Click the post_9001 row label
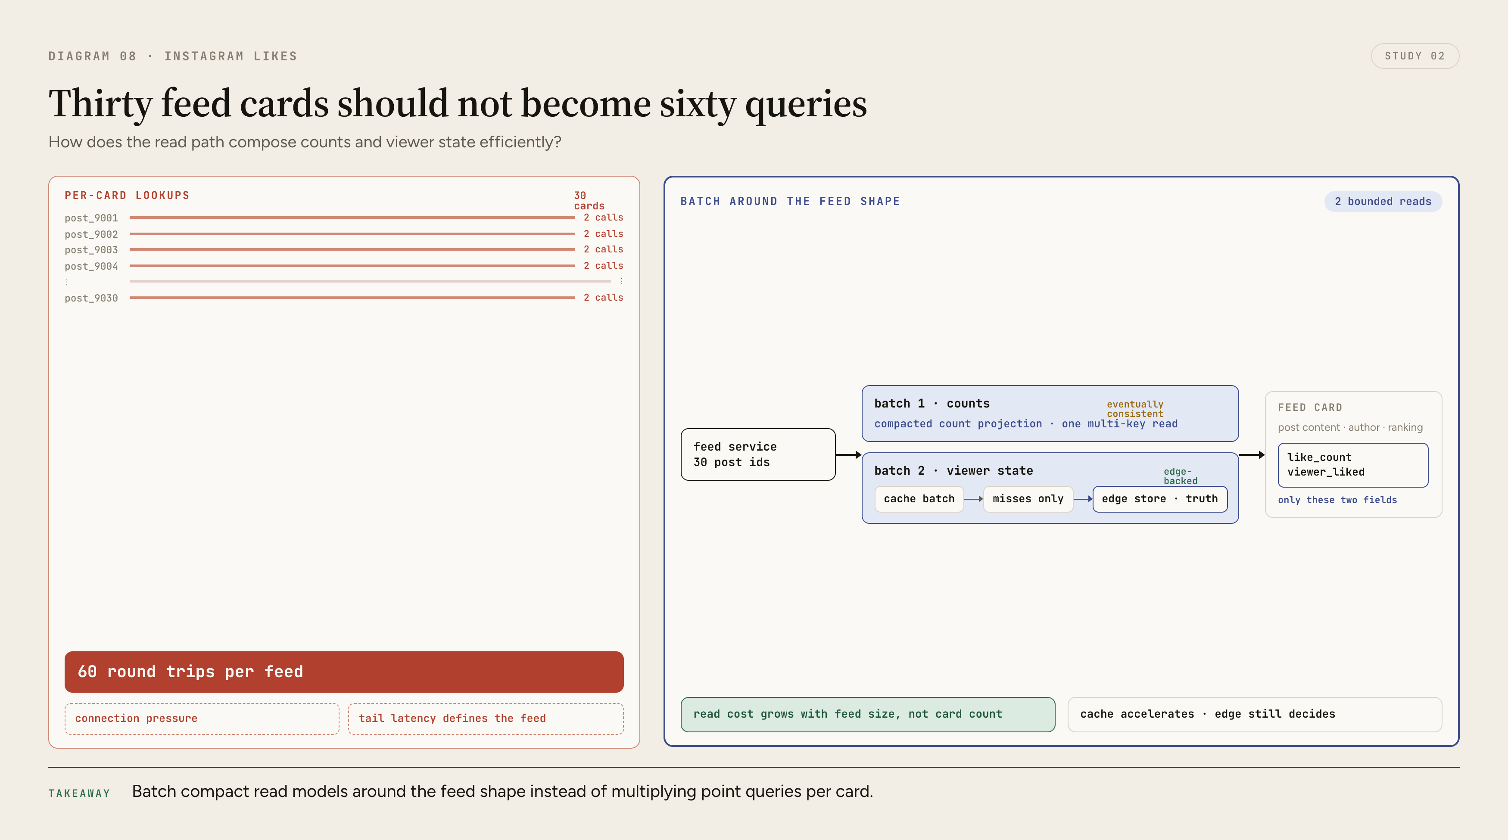Image resolution: width=1508 pixels, height=840 pixels. click(x=91, y=218)
